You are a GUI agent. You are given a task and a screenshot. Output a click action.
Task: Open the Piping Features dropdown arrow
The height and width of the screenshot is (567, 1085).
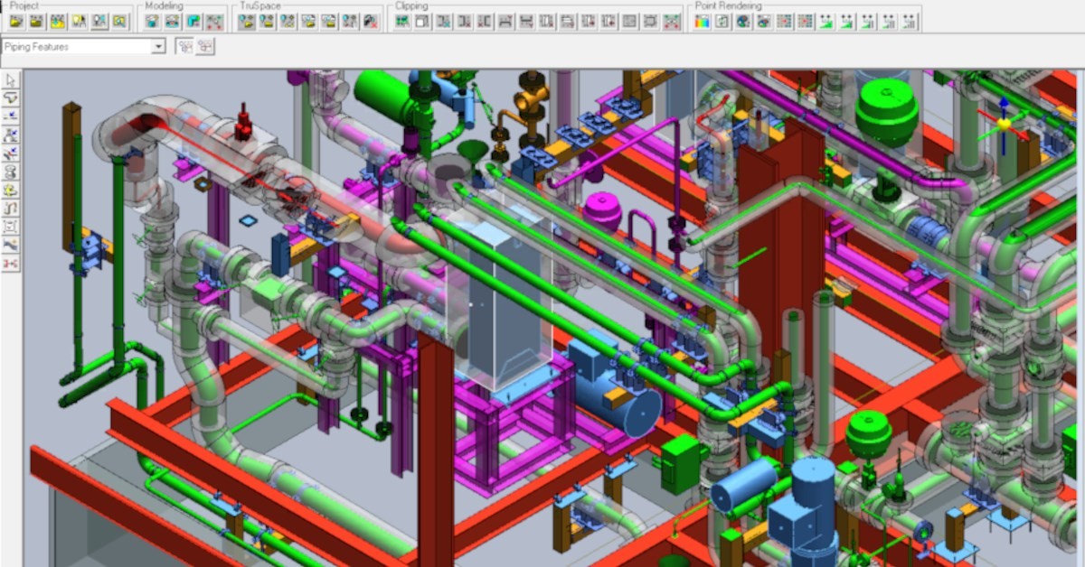coord(159,46)
